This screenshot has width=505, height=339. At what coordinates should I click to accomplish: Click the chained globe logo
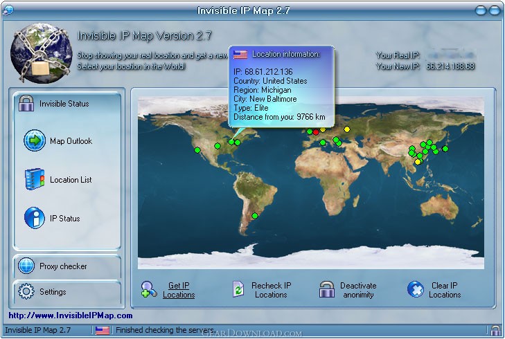coord(41,53)
